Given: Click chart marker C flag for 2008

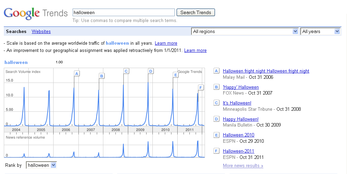Looking at the screenshot, I should tap(126, 71).
